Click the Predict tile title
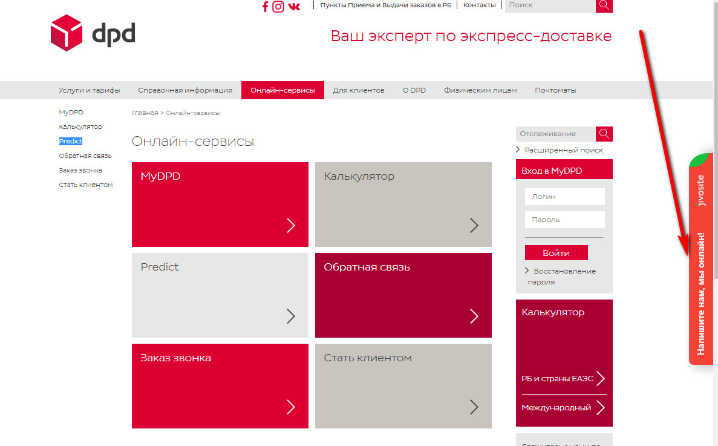This screenshot has height=446, width=718. pos(159,267)
